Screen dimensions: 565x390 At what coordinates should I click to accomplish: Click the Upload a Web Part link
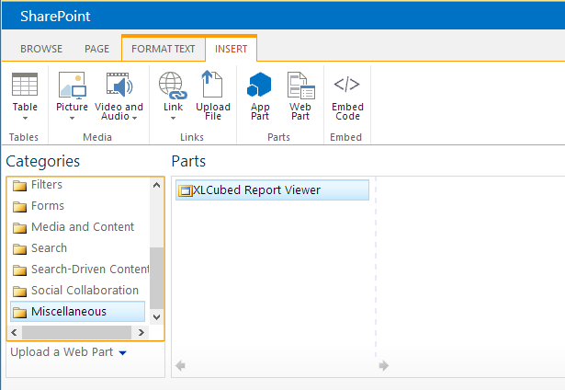point(62,352)
